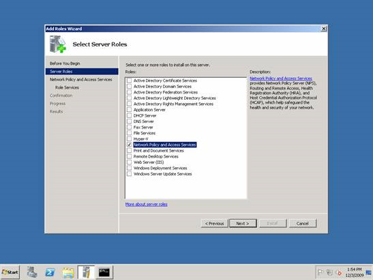Enable the Application Server role checkbox
This screenshot has height=280, width=373.
129,110
